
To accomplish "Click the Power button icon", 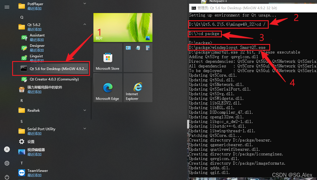I will click(x=7, y=177).
